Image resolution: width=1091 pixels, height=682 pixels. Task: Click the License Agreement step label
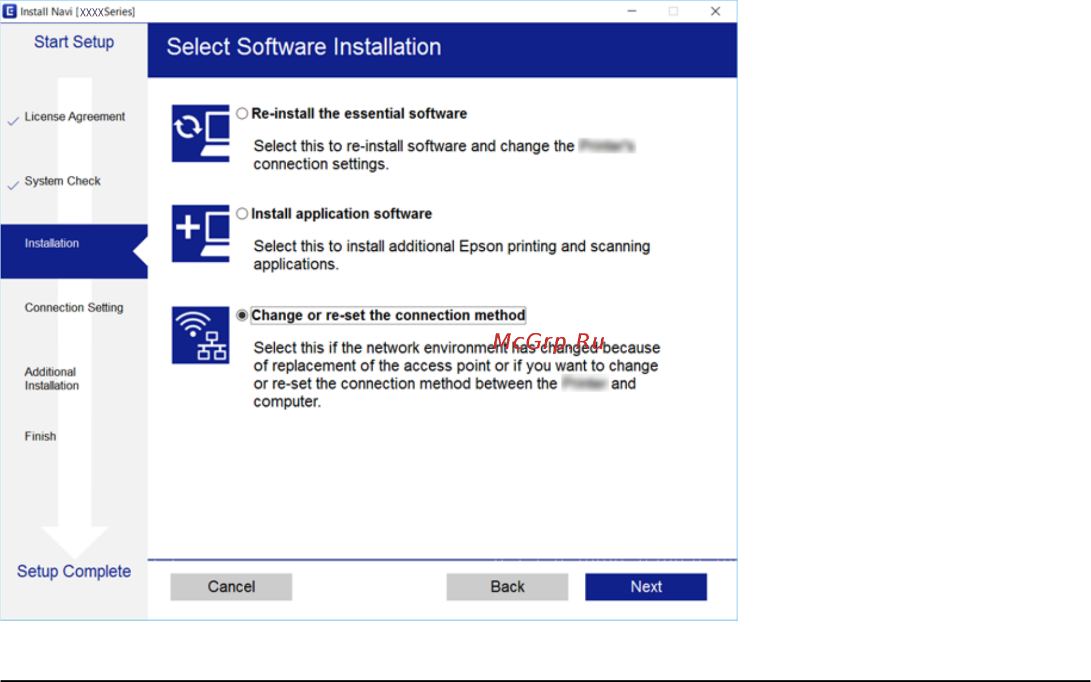[75, 116]
